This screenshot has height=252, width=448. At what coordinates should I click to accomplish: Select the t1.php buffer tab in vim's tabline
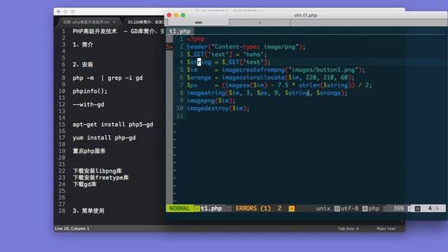180,31
